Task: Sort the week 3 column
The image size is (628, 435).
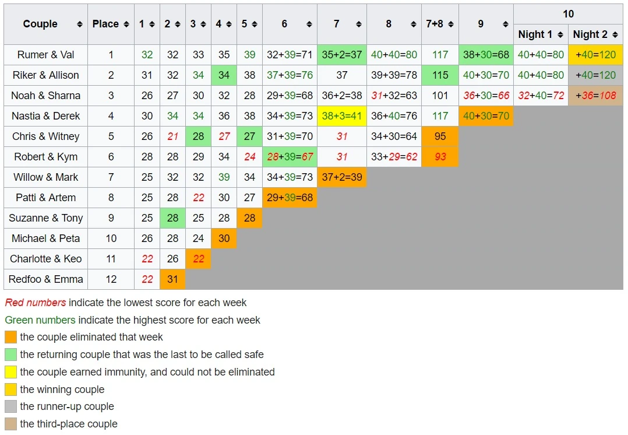Action: tap(203, 24)
